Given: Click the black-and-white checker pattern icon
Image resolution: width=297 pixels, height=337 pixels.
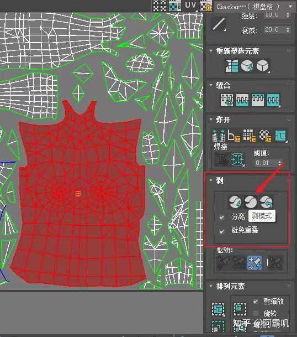Looking at the screenshot, I should point(160,6).
